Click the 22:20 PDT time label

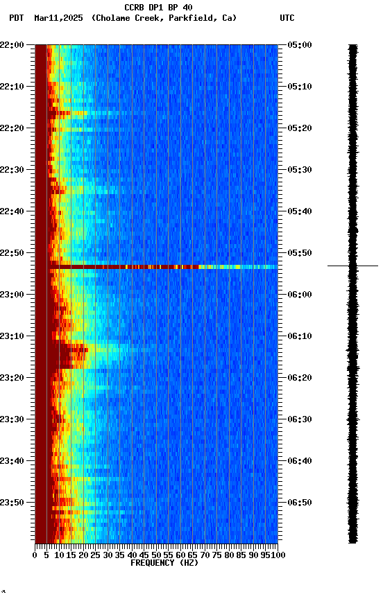[12, 128]
